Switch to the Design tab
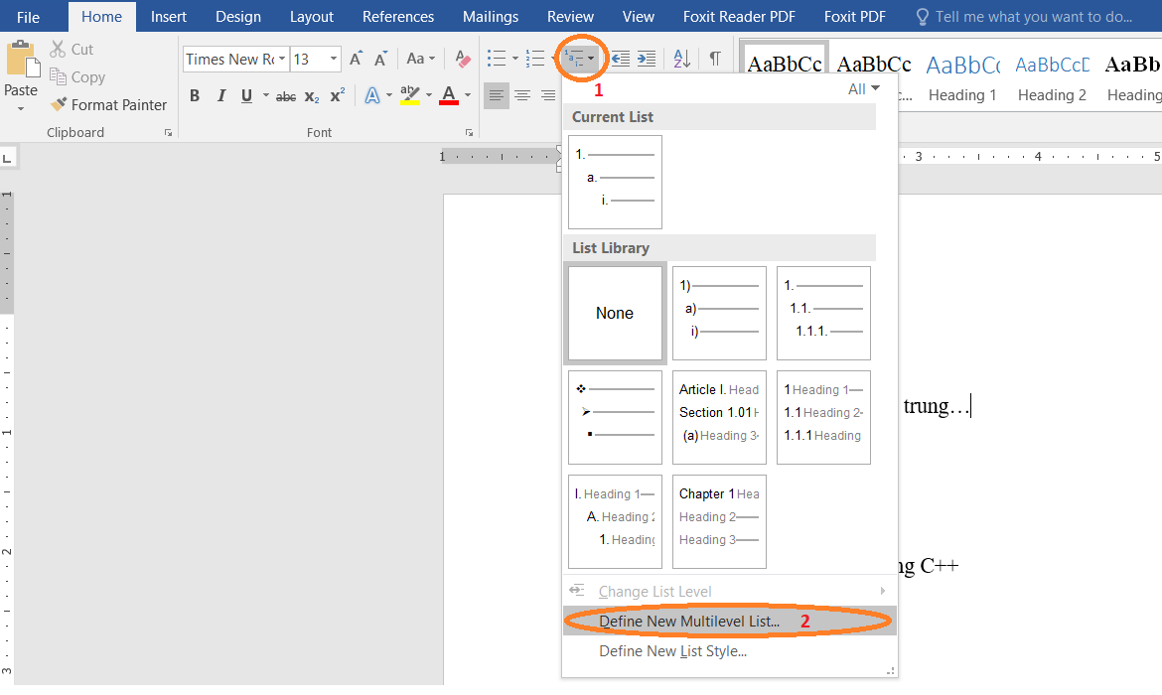 point(238,16)
